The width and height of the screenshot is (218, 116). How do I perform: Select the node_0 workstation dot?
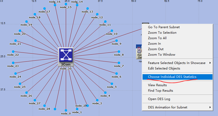(66, 111)
